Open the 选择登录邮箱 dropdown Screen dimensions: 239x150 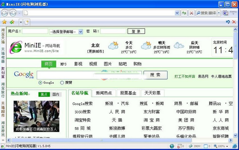click(x=66, y=32)
